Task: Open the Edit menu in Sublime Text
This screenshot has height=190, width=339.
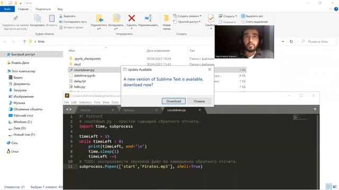Action: coord(74,102)
